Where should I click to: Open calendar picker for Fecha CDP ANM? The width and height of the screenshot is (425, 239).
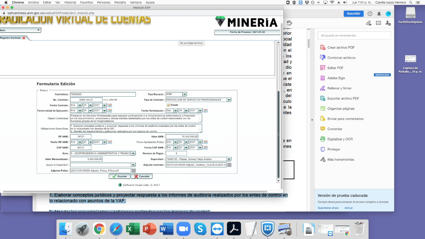point(205,147)
